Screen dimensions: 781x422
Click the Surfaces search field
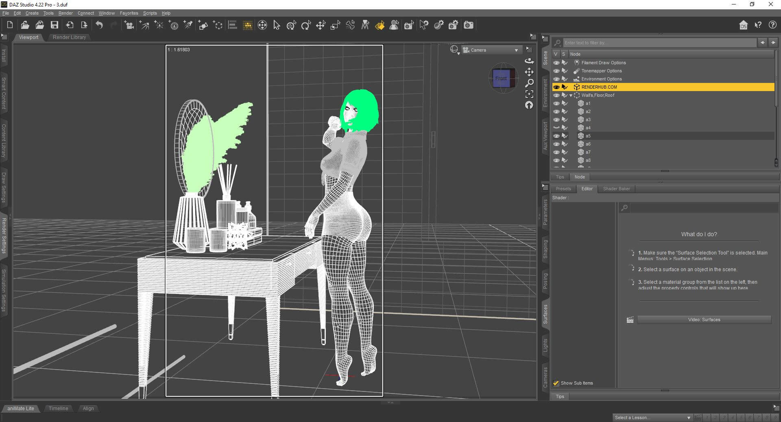[703, 208]
